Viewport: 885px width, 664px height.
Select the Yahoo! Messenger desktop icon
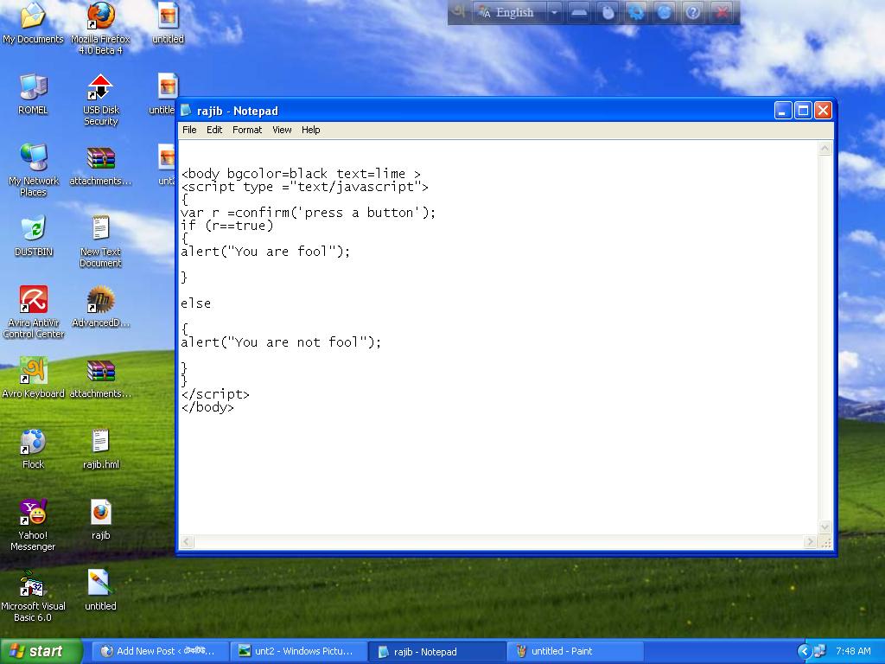click(33, 513)
